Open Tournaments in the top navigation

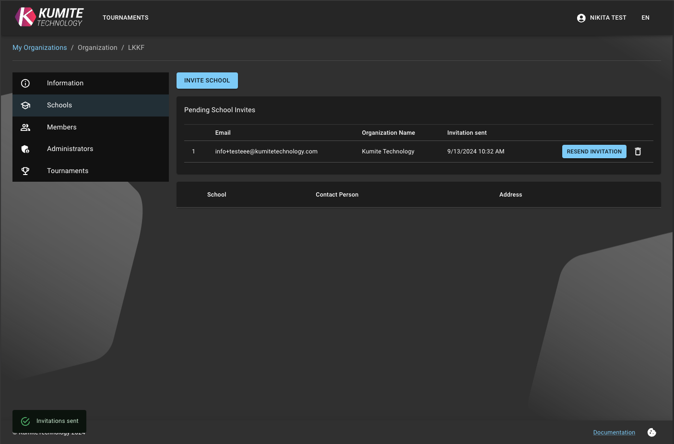pyautogui.click(x=125, y=18)
